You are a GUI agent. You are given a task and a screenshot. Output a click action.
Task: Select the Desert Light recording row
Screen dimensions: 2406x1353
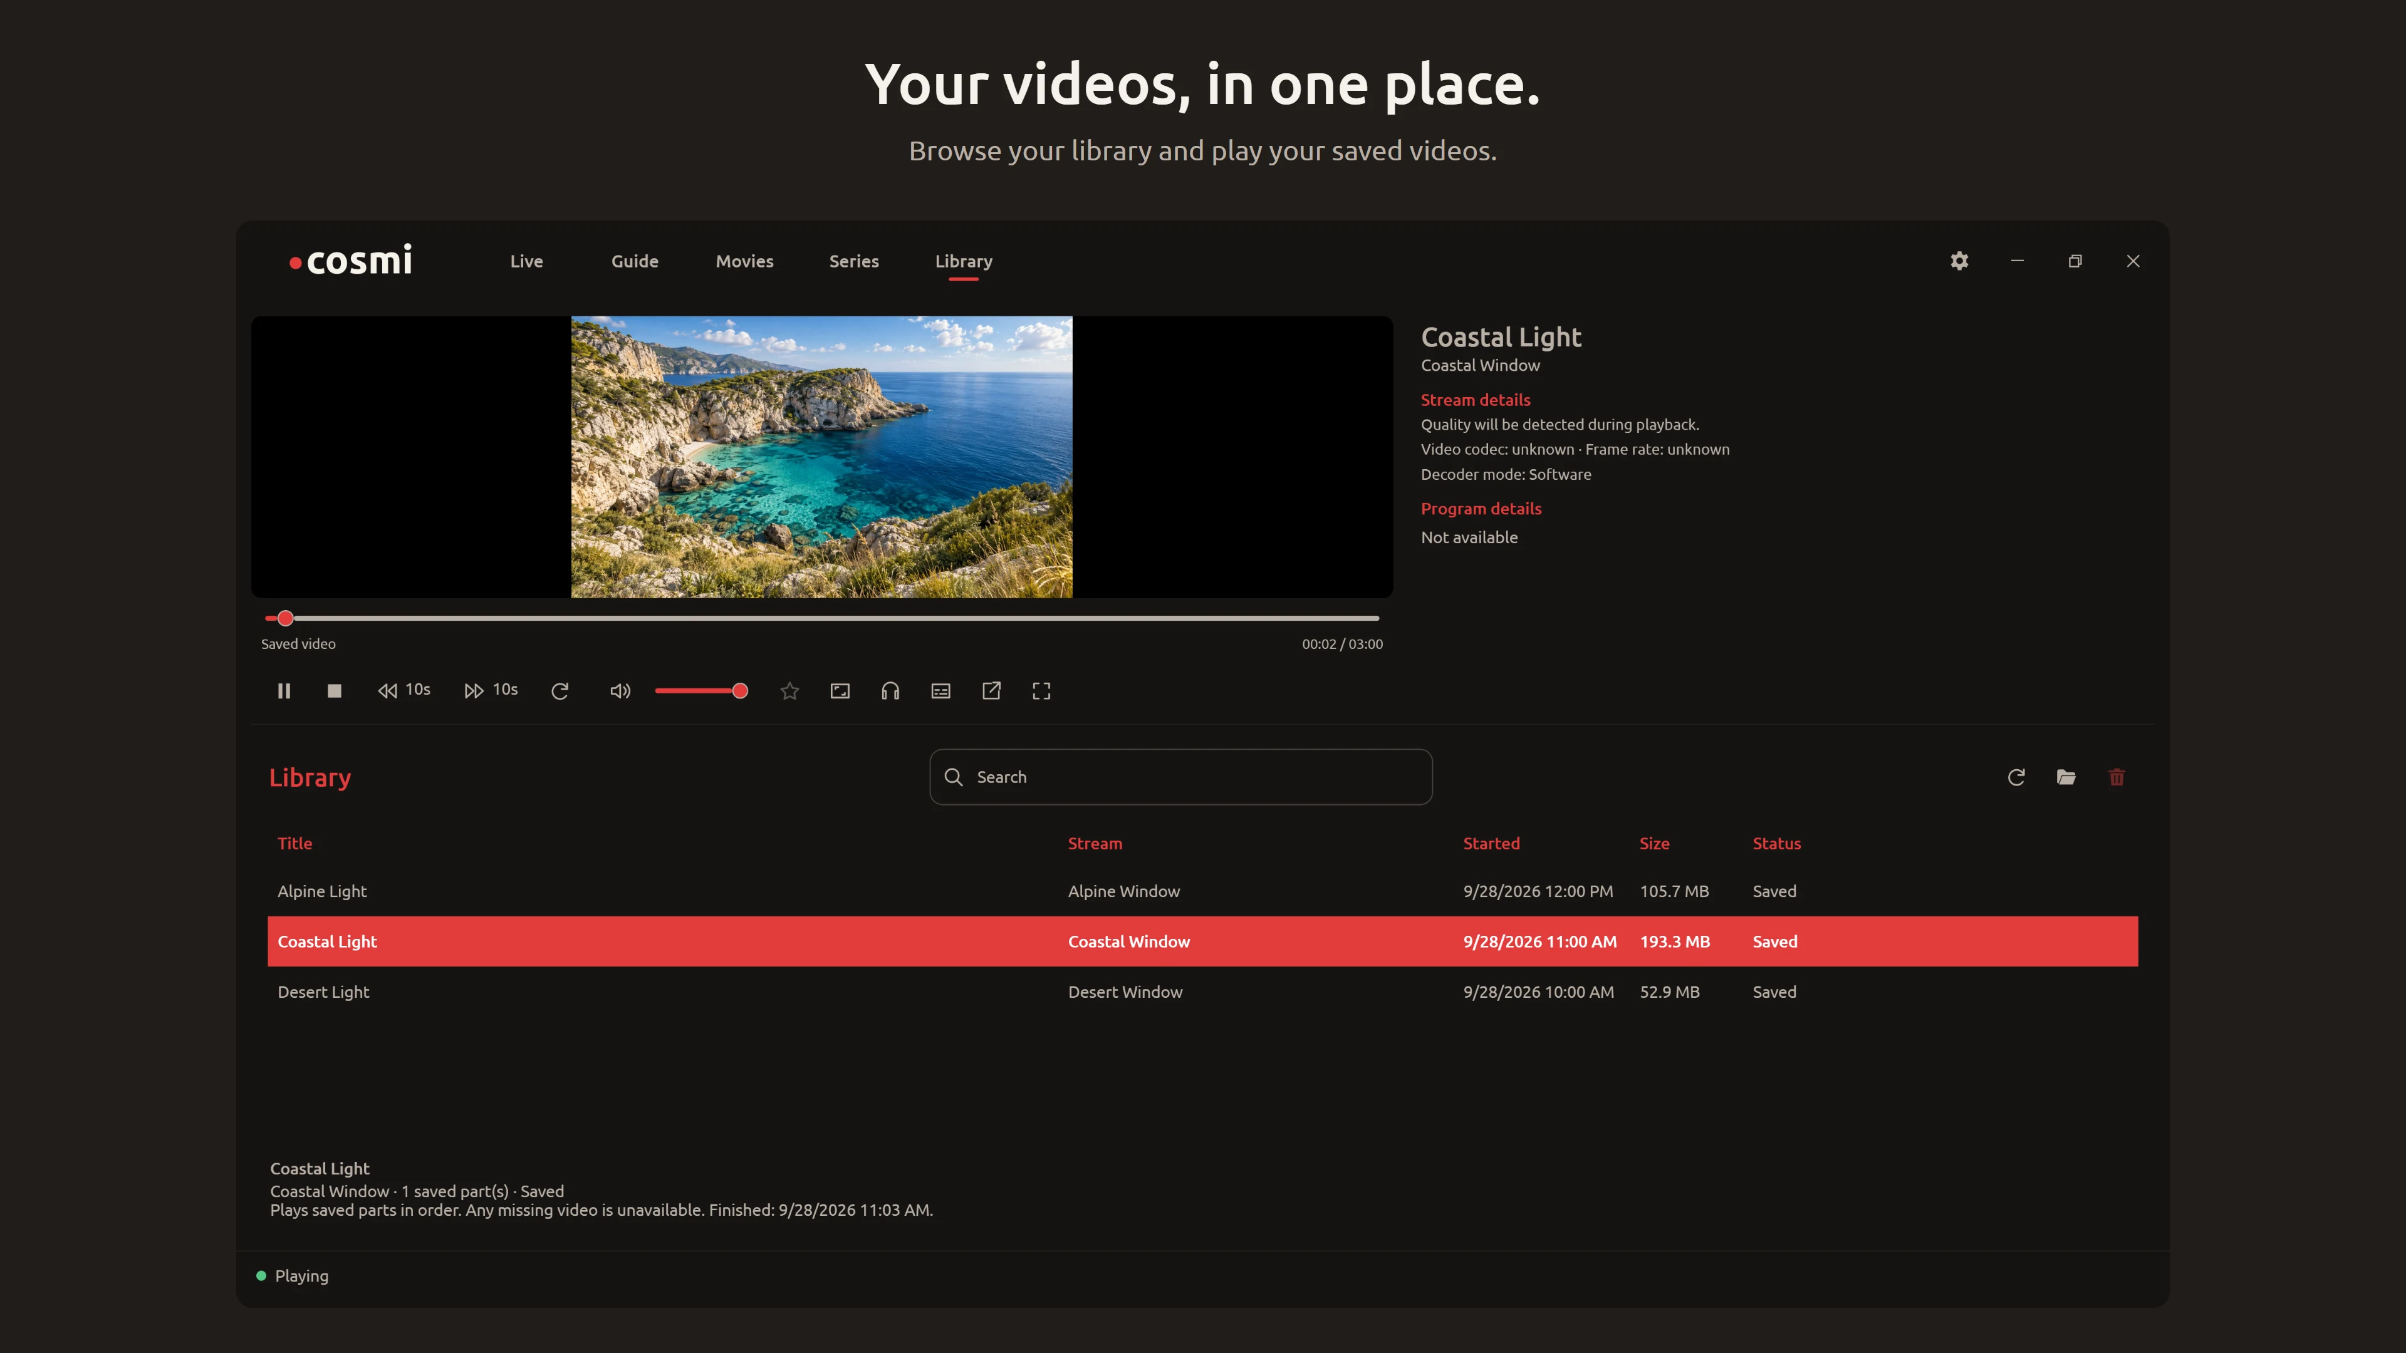(x=1203, y=992)
